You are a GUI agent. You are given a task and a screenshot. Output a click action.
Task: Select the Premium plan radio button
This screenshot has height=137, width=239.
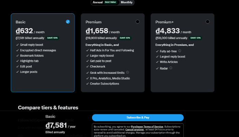pyautogui.click(x=138, y=22)
